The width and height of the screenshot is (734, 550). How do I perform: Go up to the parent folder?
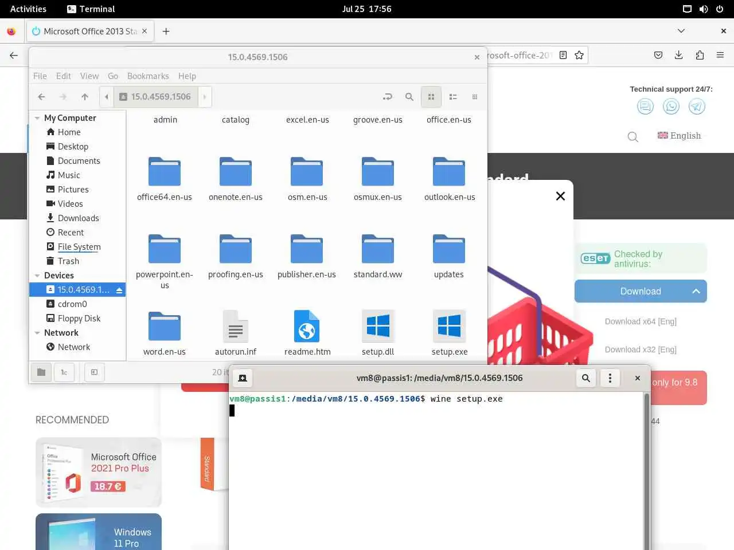click(85, 97)
